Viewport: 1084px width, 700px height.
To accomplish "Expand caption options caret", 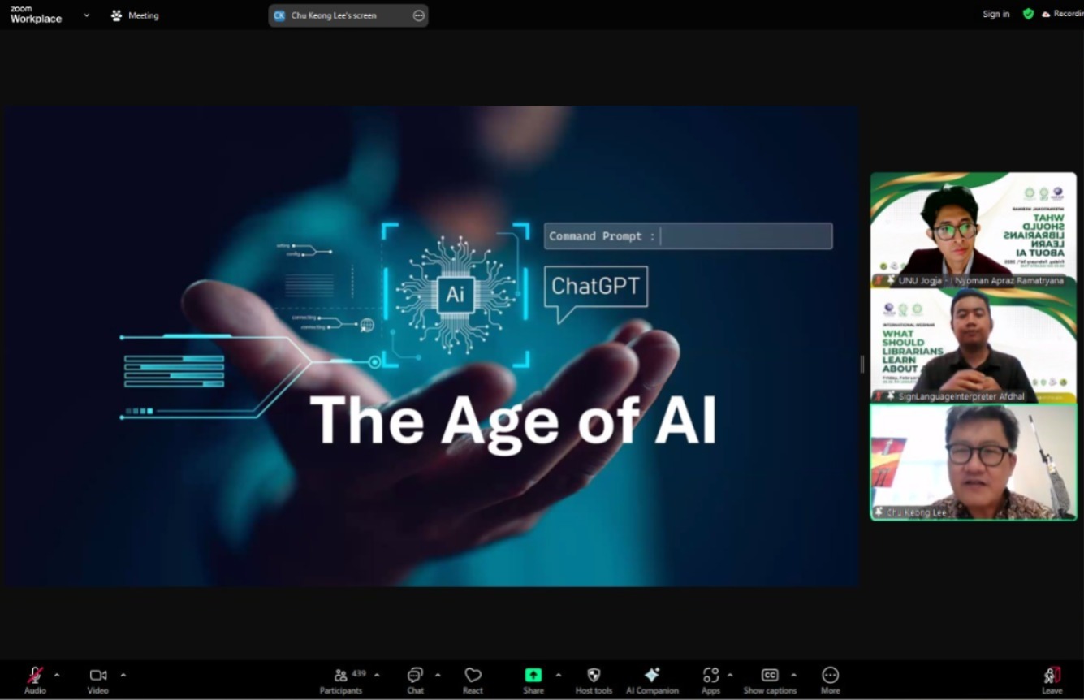I will 793,675.
